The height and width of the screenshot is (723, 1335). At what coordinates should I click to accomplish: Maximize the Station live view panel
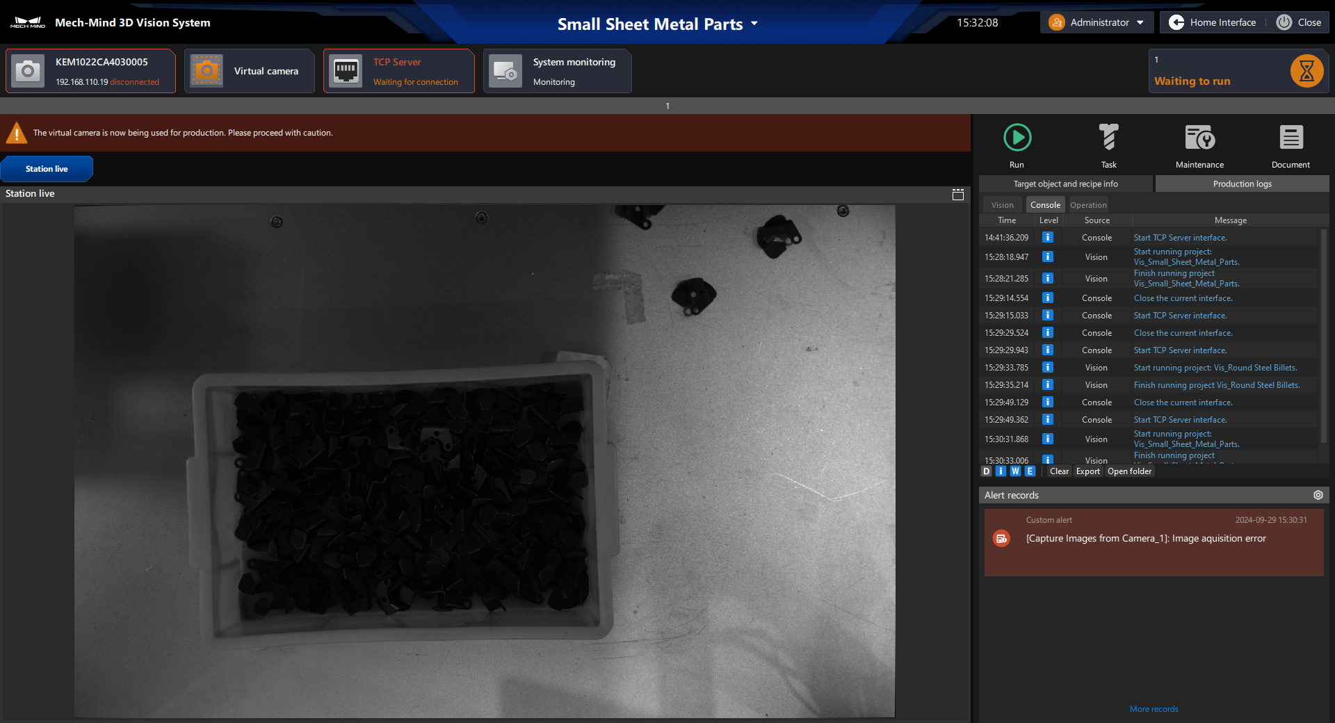pyautogui.click(x=957, y=195)
